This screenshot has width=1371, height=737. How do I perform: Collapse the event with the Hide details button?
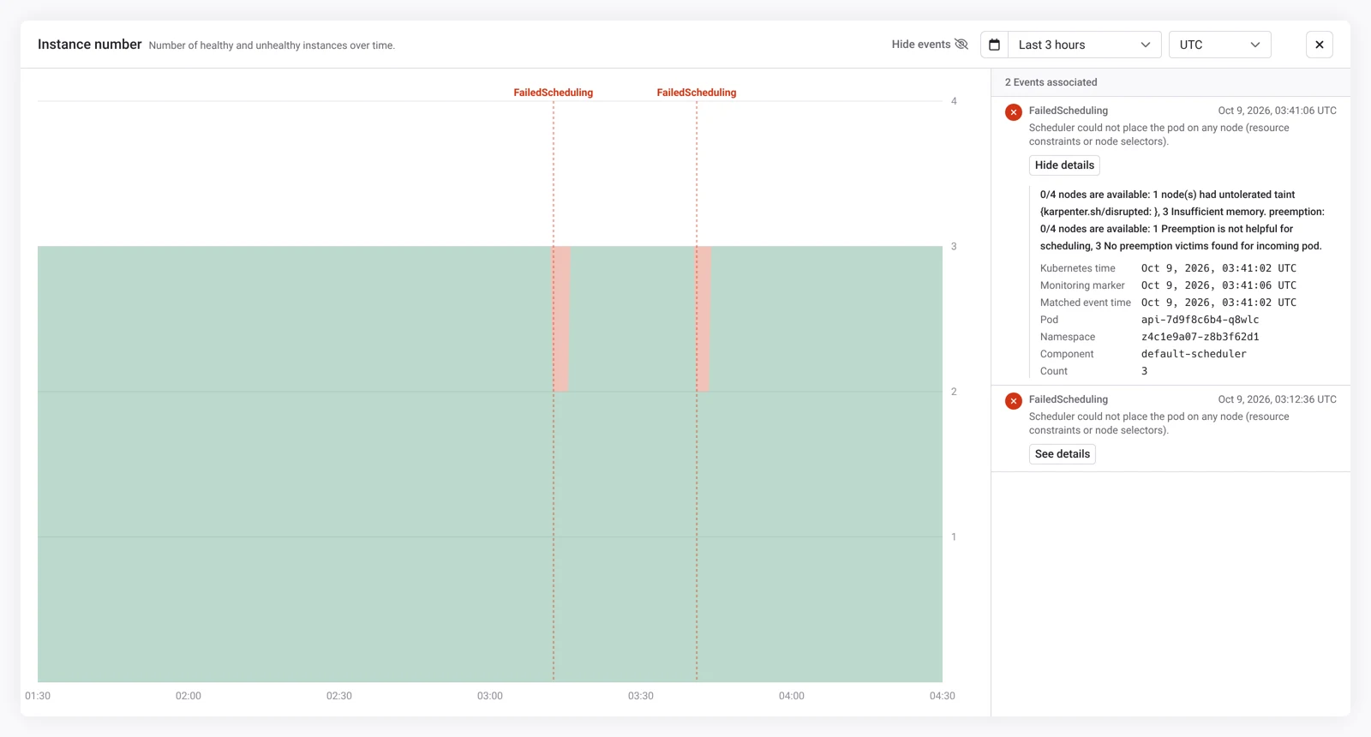click(x=1064, y=165)
